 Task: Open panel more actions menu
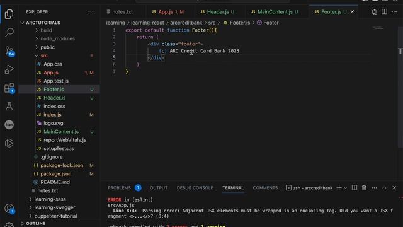[374, 188]
